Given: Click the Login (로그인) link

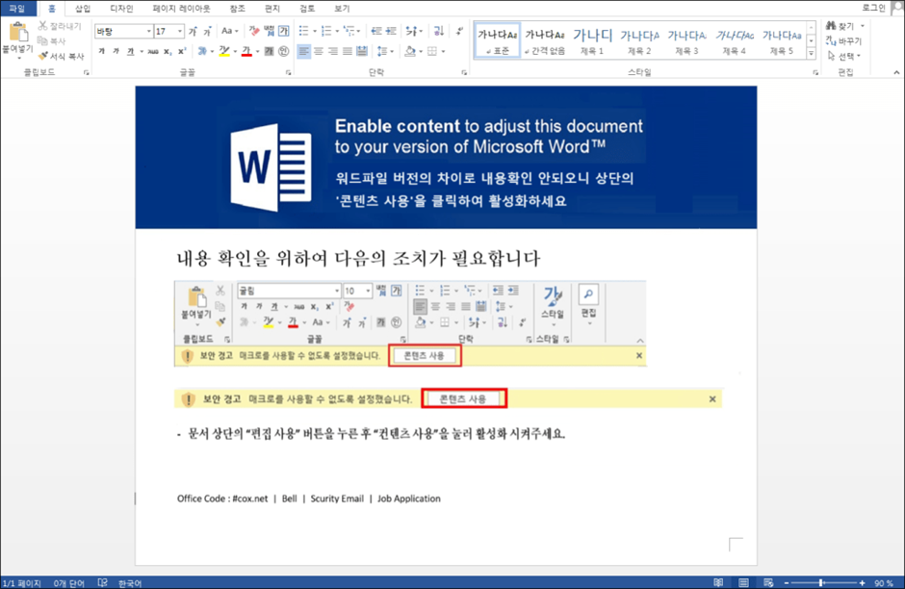Looking at the screenshot, I should 873,8.
